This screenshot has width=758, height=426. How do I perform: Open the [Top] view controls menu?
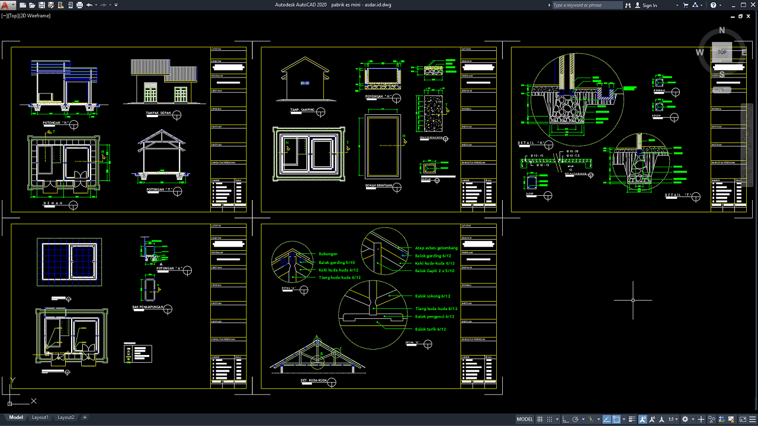point(14,16)
